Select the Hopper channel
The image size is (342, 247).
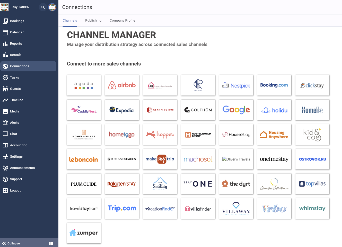coord(160,135)
